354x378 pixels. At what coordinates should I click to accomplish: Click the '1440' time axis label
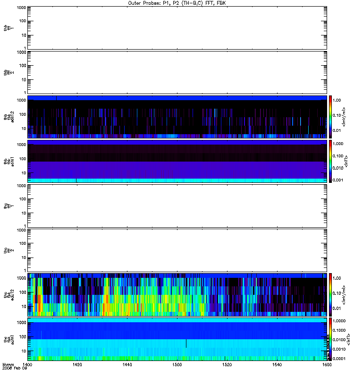click(127, 365)
